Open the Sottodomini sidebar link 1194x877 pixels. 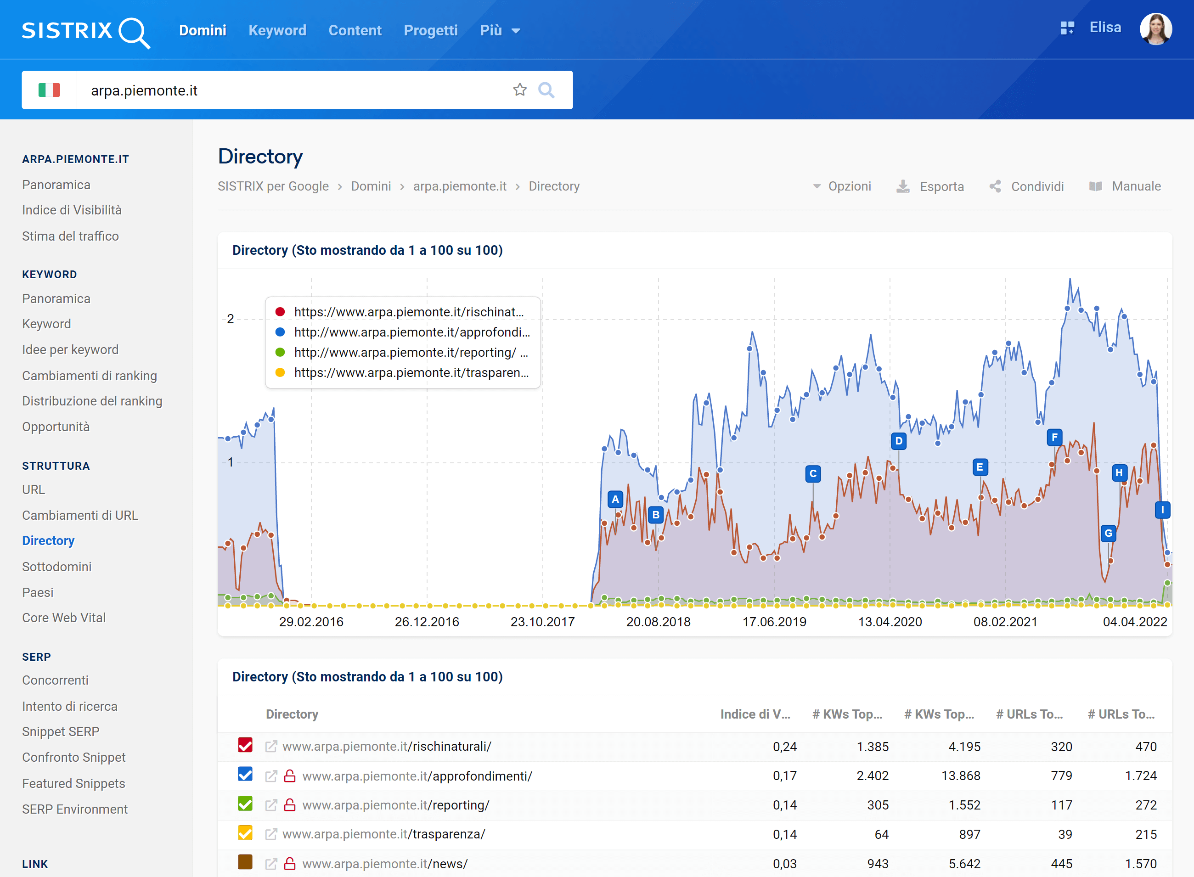pyautogui.click(x=56, y=567)
